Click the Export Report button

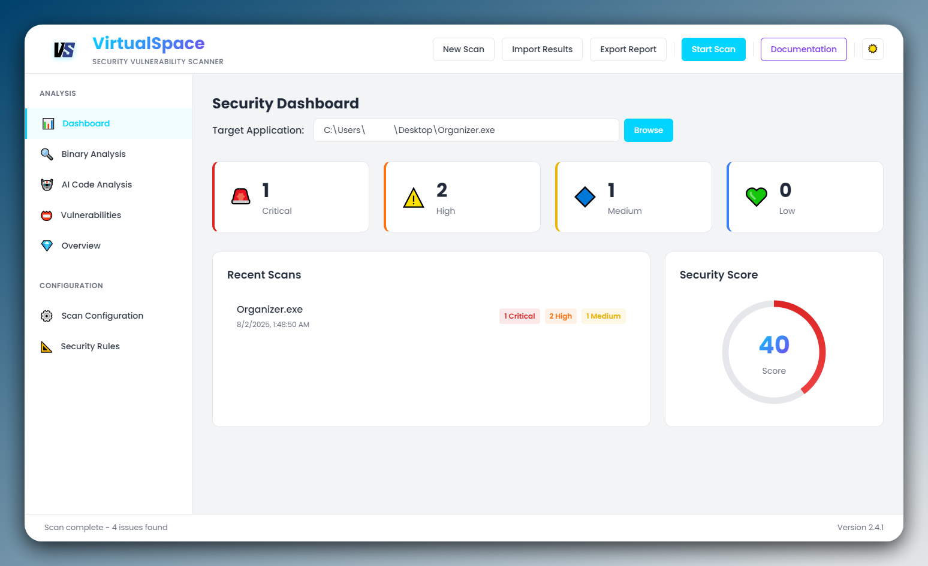pos(628,50)
